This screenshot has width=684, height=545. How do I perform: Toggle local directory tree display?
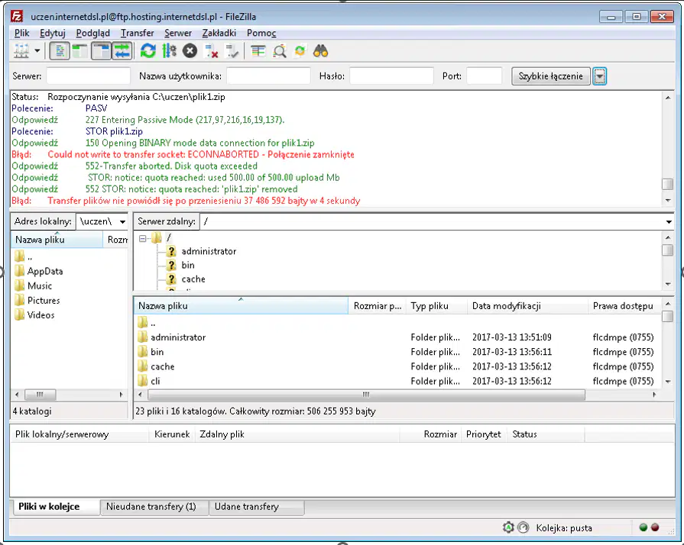coord(79,51)
